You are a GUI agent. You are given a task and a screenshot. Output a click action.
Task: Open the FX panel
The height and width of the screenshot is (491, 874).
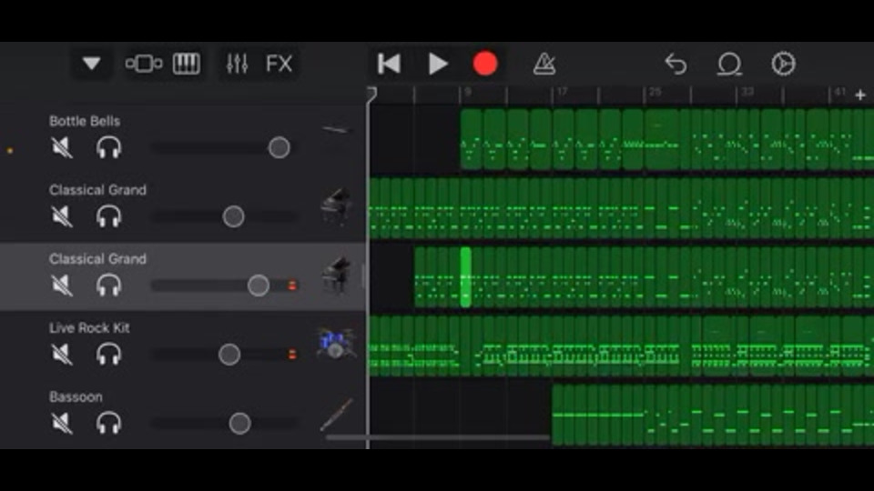(x=279, y=64)
